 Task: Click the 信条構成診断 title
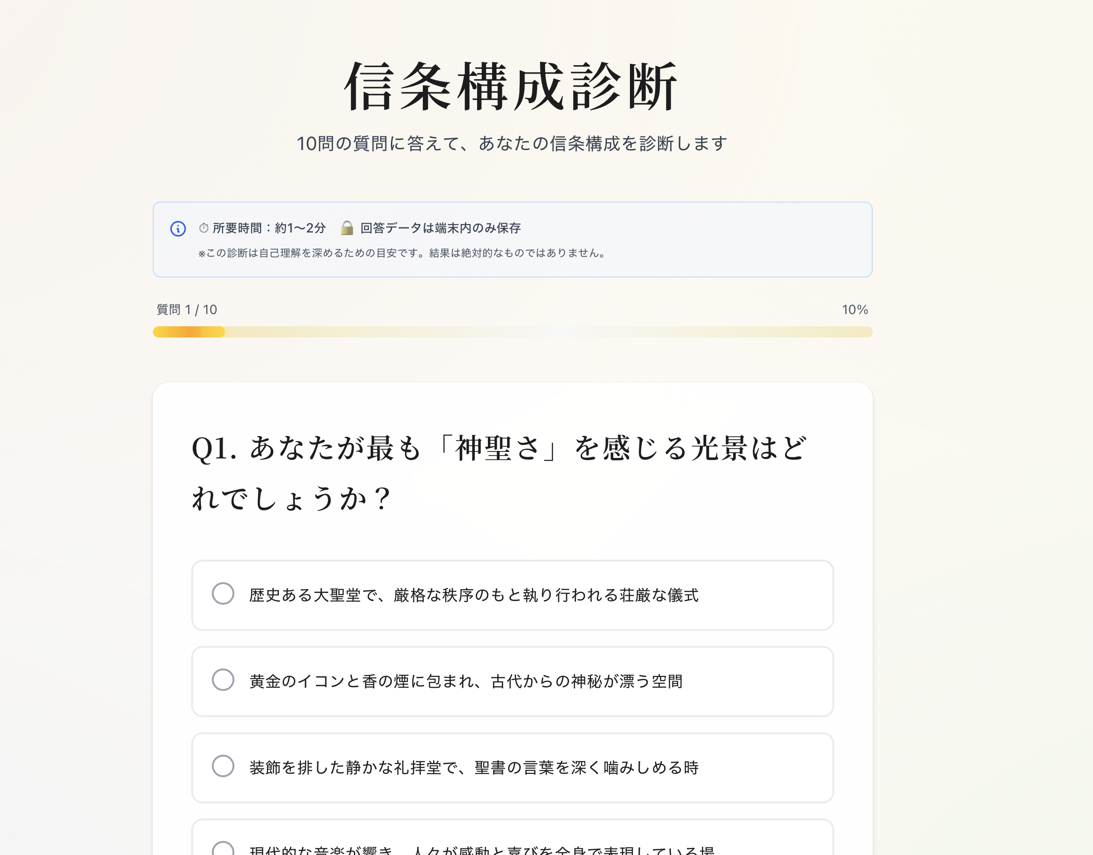tap(511, 86)
